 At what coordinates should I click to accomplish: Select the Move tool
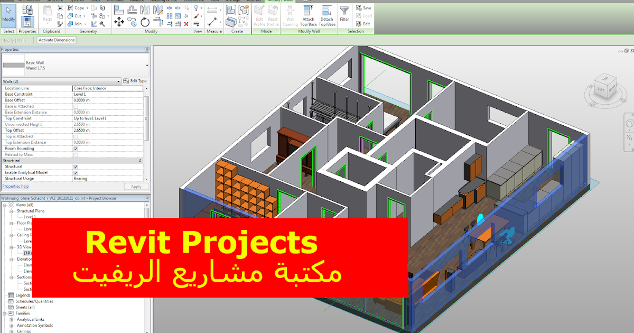(119, 22)
